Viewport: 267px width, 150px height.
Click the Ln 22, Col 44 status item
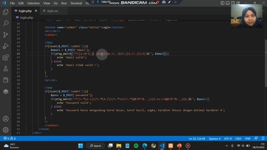click(197, 139)
